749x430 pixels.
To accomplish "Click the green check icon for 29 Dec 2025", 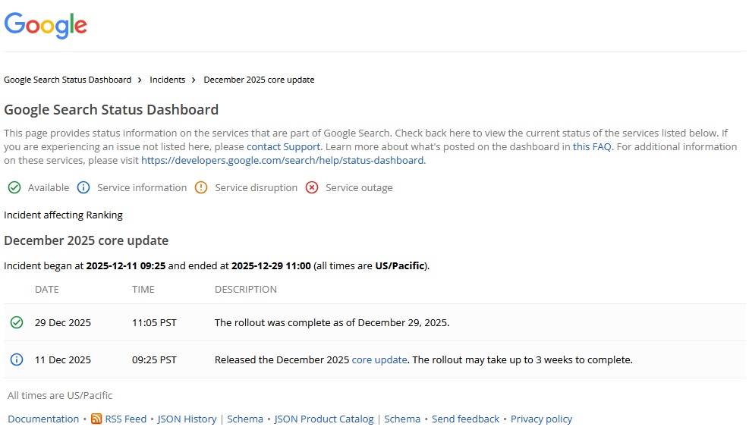I will (x=17, y=322).
